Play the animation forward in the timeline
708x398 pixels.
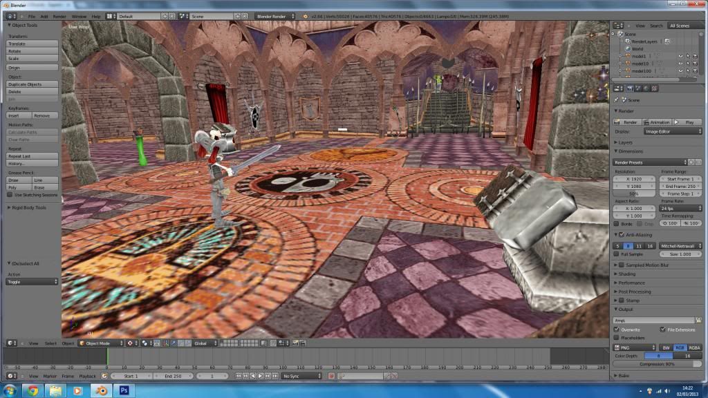261,376
